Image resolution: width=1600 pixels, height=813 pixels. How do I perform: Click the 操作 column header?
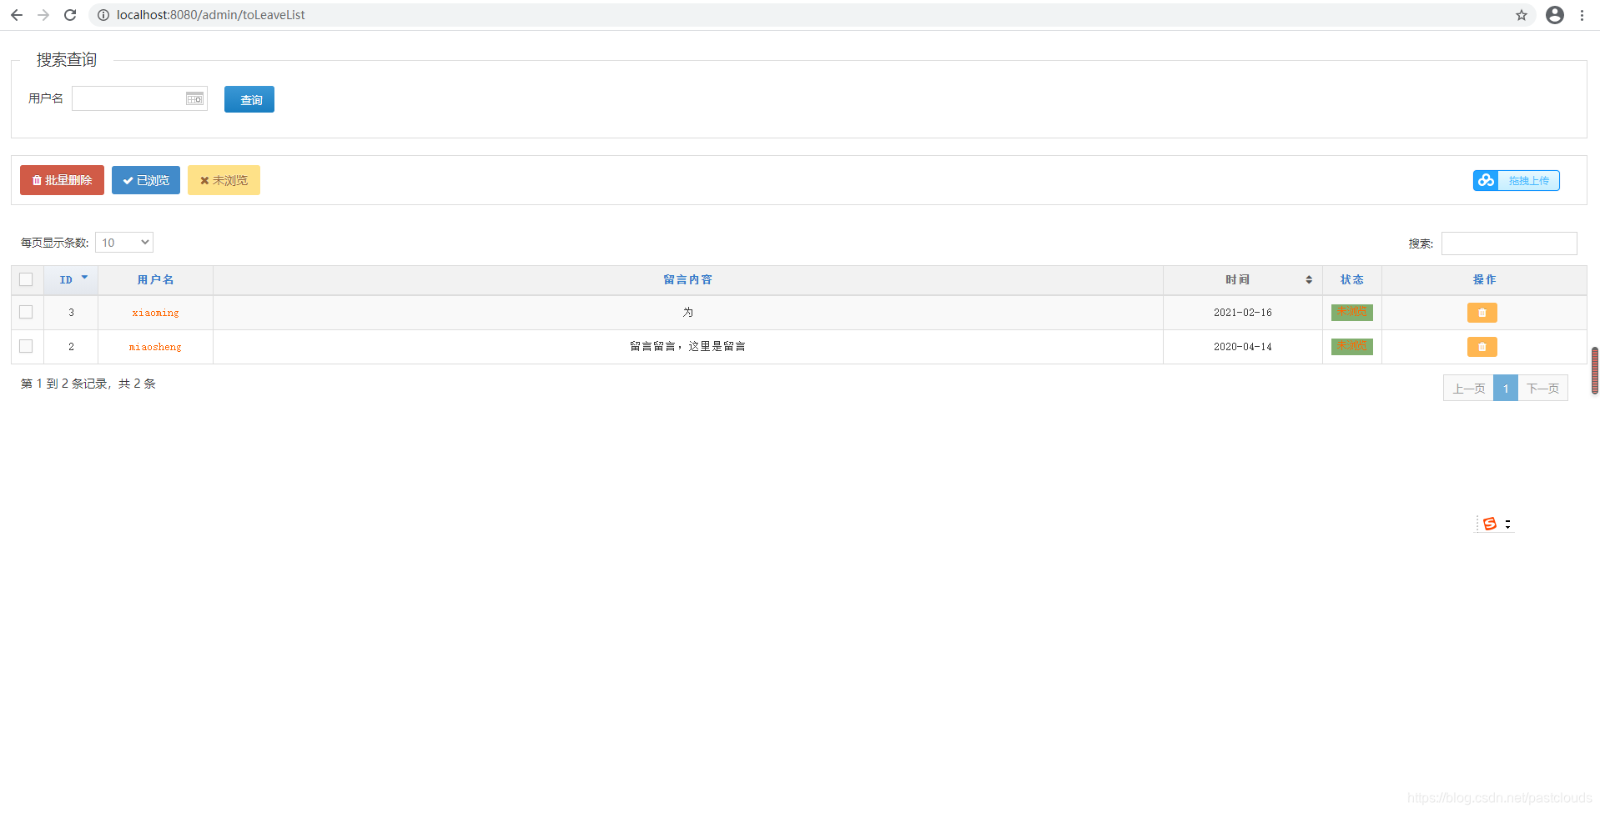point(1484,280)
